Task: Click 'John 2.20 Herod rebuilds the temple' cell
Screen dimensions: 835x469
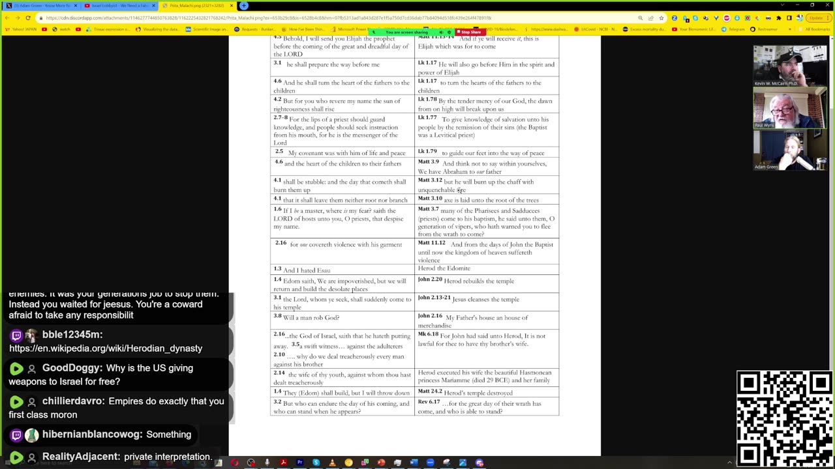Action: coord(487,284)
